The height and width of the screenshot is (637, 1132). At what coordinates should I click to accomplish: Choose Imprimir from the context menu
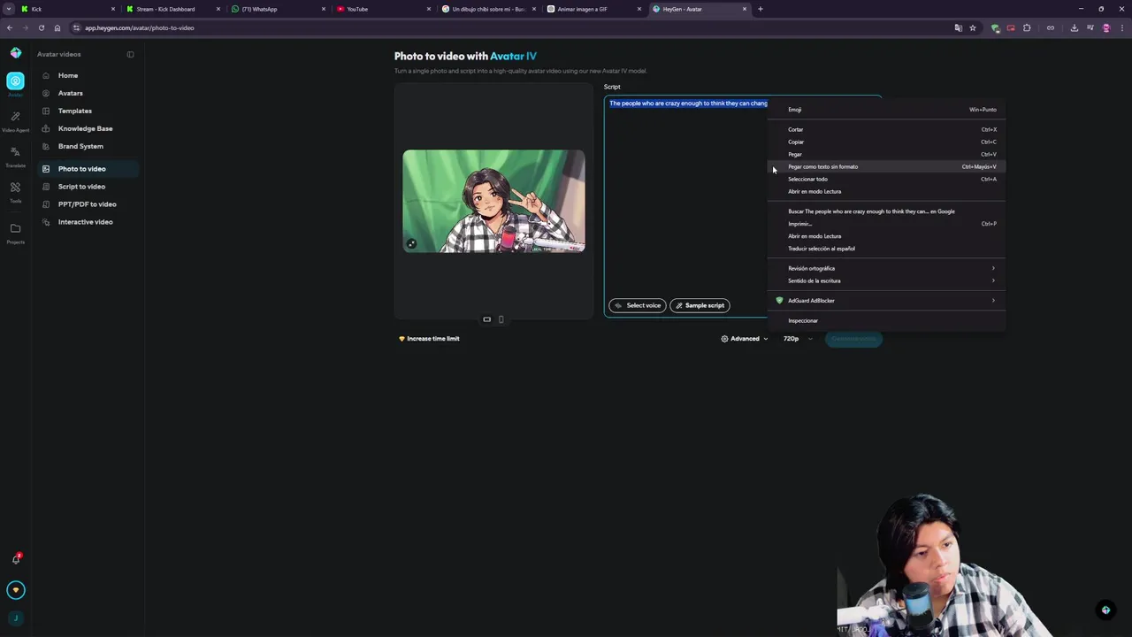(x=887, y=224)
